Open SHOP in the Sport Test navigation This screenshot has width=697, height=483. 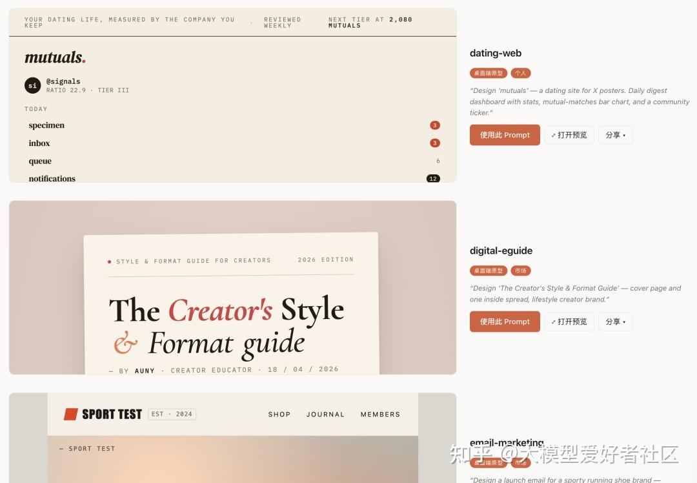279,415
